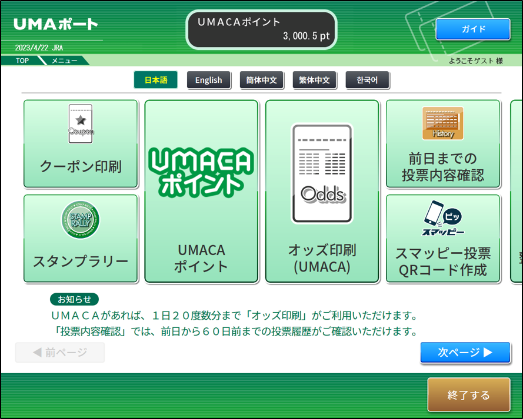Click the UMAポート logo
This screenshot has width=523, height=419.
tap(55, 25)
